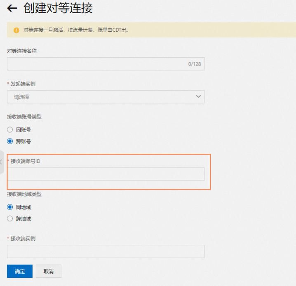Viewport: 296px width, 286px height.
Task: Click the 接收端实例 input field
Action: [x=106, y=251]
